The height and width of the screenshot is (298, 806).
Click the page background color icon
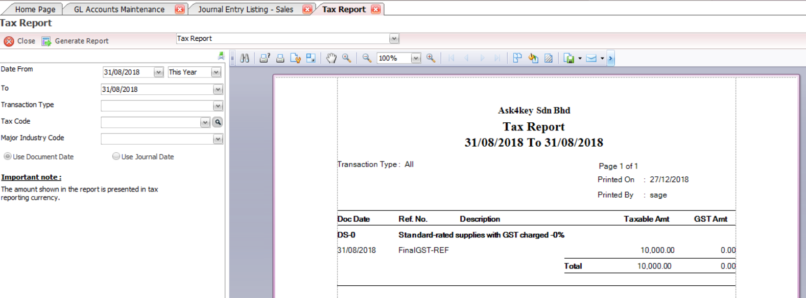[x=533, y=58]
